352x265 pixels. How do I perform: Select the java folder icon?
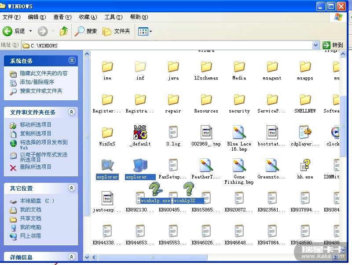pyautogui.click(x=173, y=67)
